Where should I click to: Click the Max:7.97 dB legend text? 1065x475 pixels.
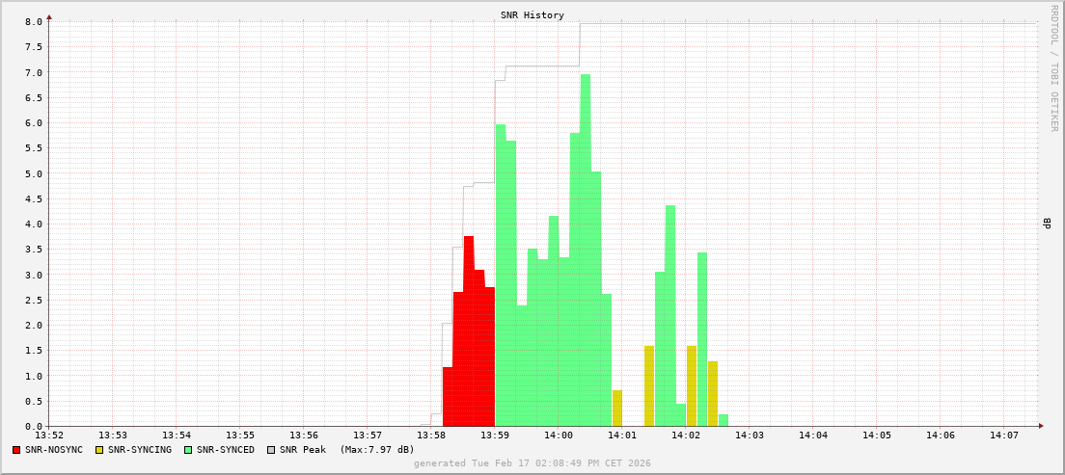377,450
